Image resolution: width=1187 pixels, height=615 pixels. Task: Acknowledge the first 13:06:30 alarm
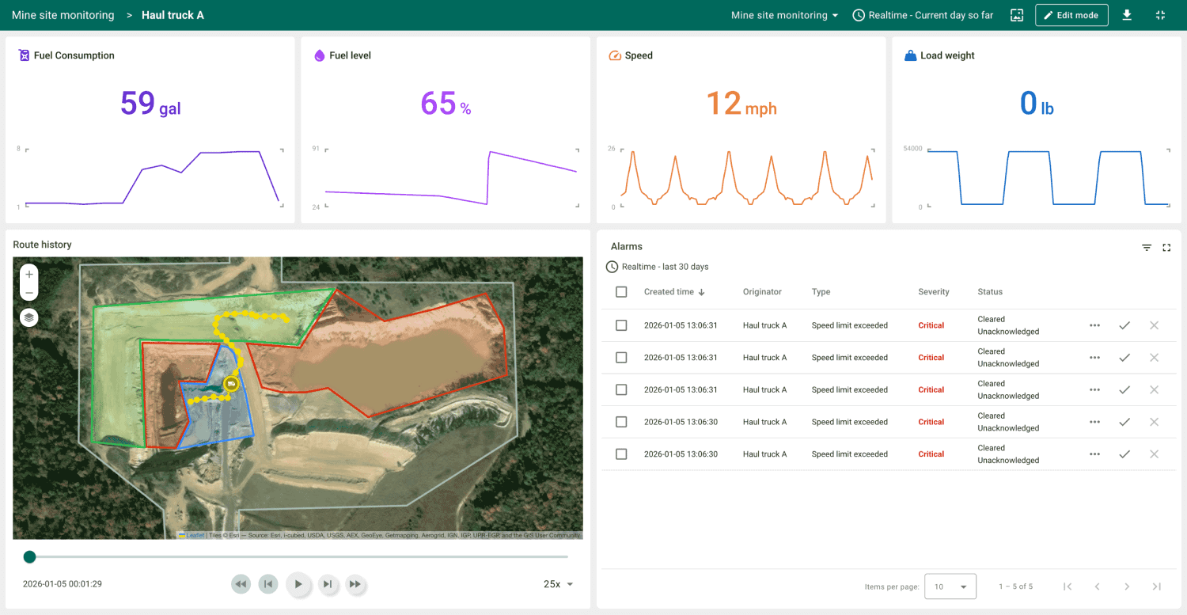pos(1124,422)
